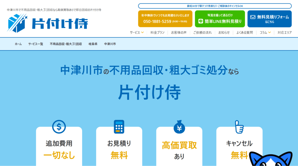Open the 料金プラン menu item
The image size is (298, 166).
(x=157, y=33)
